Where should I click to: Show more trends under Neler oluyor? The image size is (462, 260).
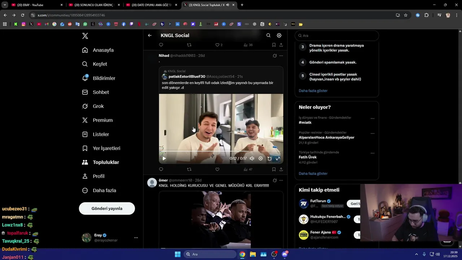coord(313,174)
